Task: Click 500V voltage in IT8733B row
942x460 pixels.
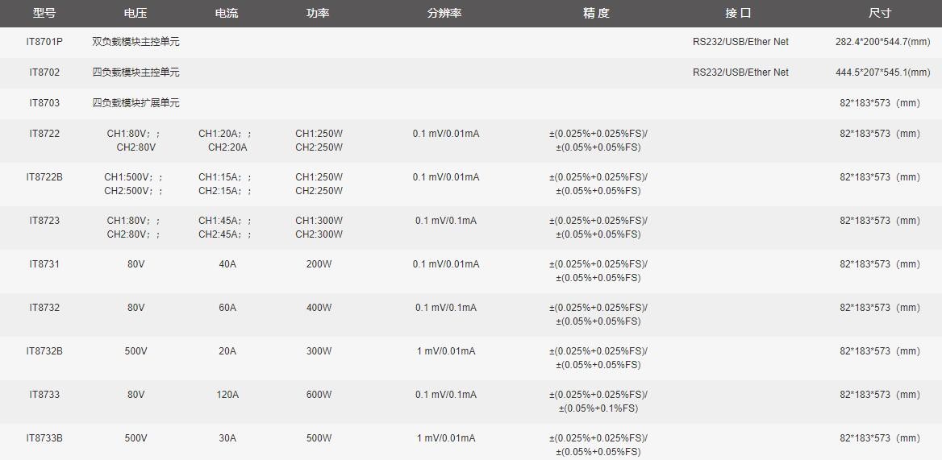Action: point(135,437)
